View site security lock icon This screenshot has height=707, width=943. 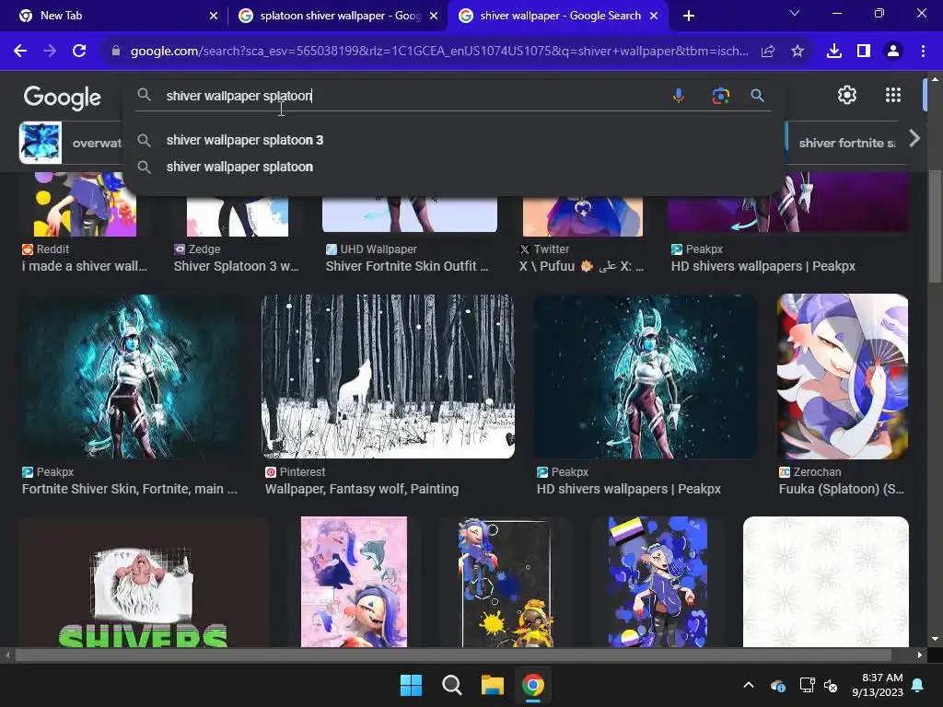coord(115,52)
